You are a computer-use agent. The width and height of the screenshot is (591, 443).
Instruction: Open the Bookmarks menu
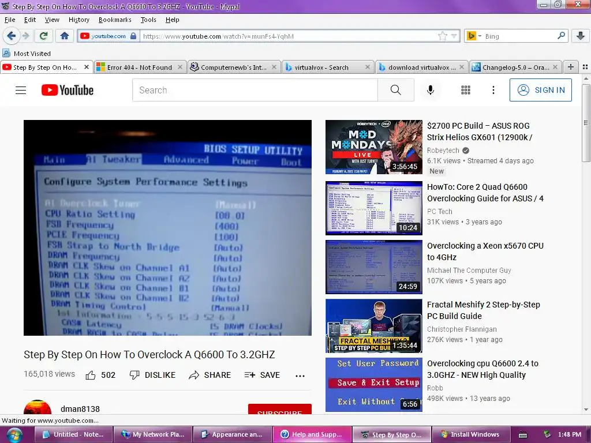(x=115, y=20)
